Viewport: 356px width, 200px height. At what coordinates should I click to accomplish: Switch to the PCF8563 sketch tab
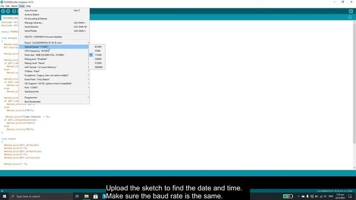pyautogui.click(x=10, y=18)
